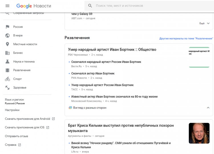Open the Спорт news section

[x=17, y=79]
